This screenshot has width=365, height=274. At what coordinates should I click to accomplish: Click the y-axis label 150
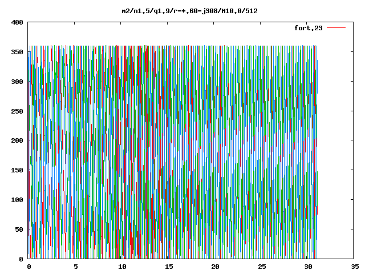[x=17, y=170]
